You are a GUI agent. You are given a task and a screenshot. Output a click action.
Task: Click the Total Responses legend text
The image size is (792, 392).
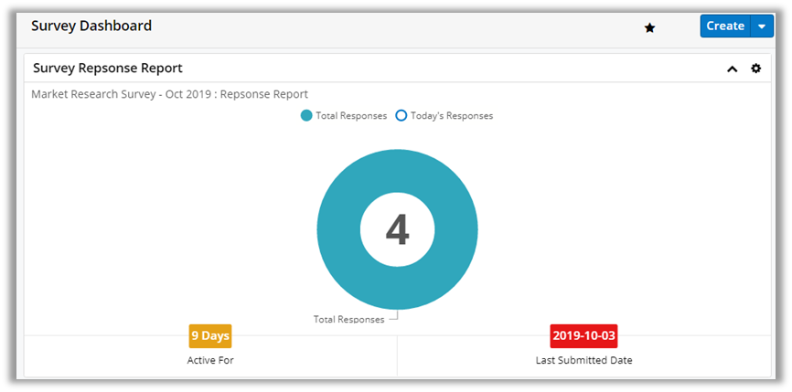[x=351, y=116]
